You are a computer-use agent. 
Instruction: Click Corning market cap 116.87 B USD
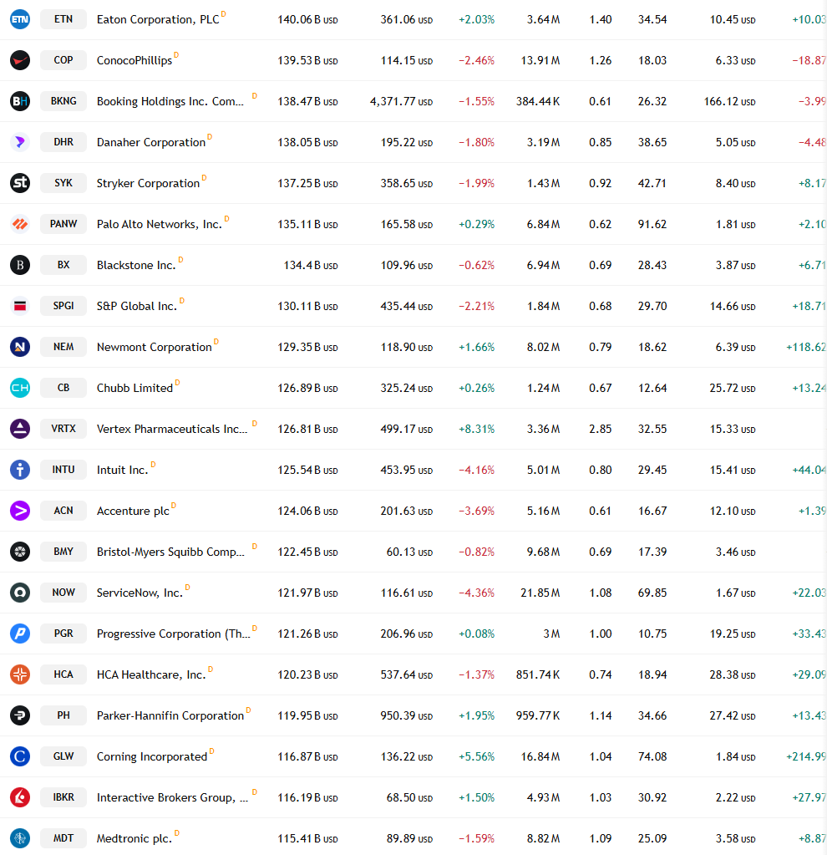click(307, 756)
